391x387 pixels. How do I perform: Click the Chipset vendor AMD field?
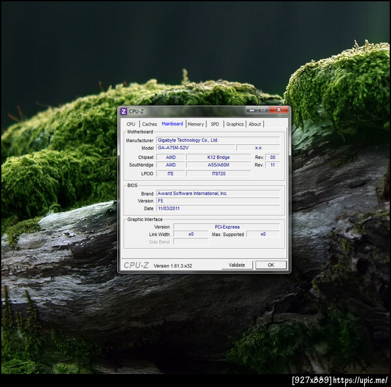[x=171, y=158]
